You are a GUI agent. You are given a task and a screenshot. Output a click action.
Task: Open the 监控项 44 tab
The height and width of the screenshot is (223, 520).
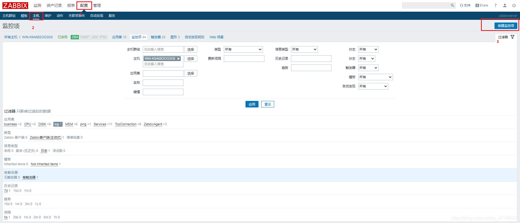point(138,37)
